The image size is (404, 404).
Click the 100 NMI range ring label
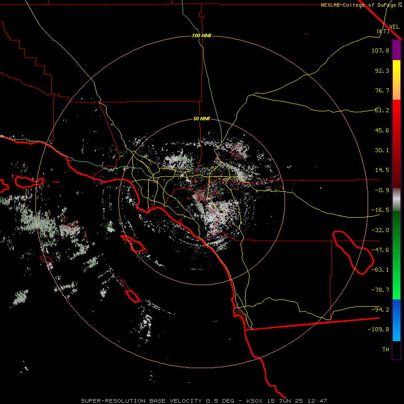(202, 35)
